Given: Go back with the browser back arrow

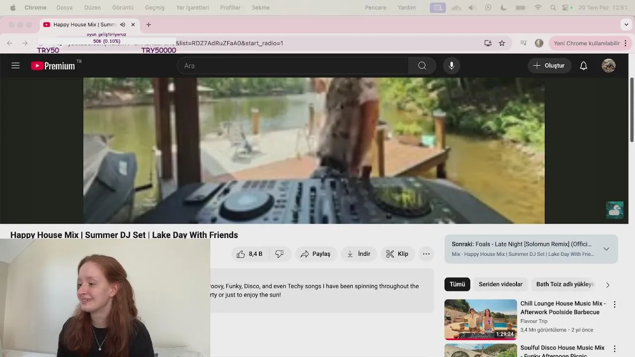Looking at the screenshot, I should click(x=10, y=43).
